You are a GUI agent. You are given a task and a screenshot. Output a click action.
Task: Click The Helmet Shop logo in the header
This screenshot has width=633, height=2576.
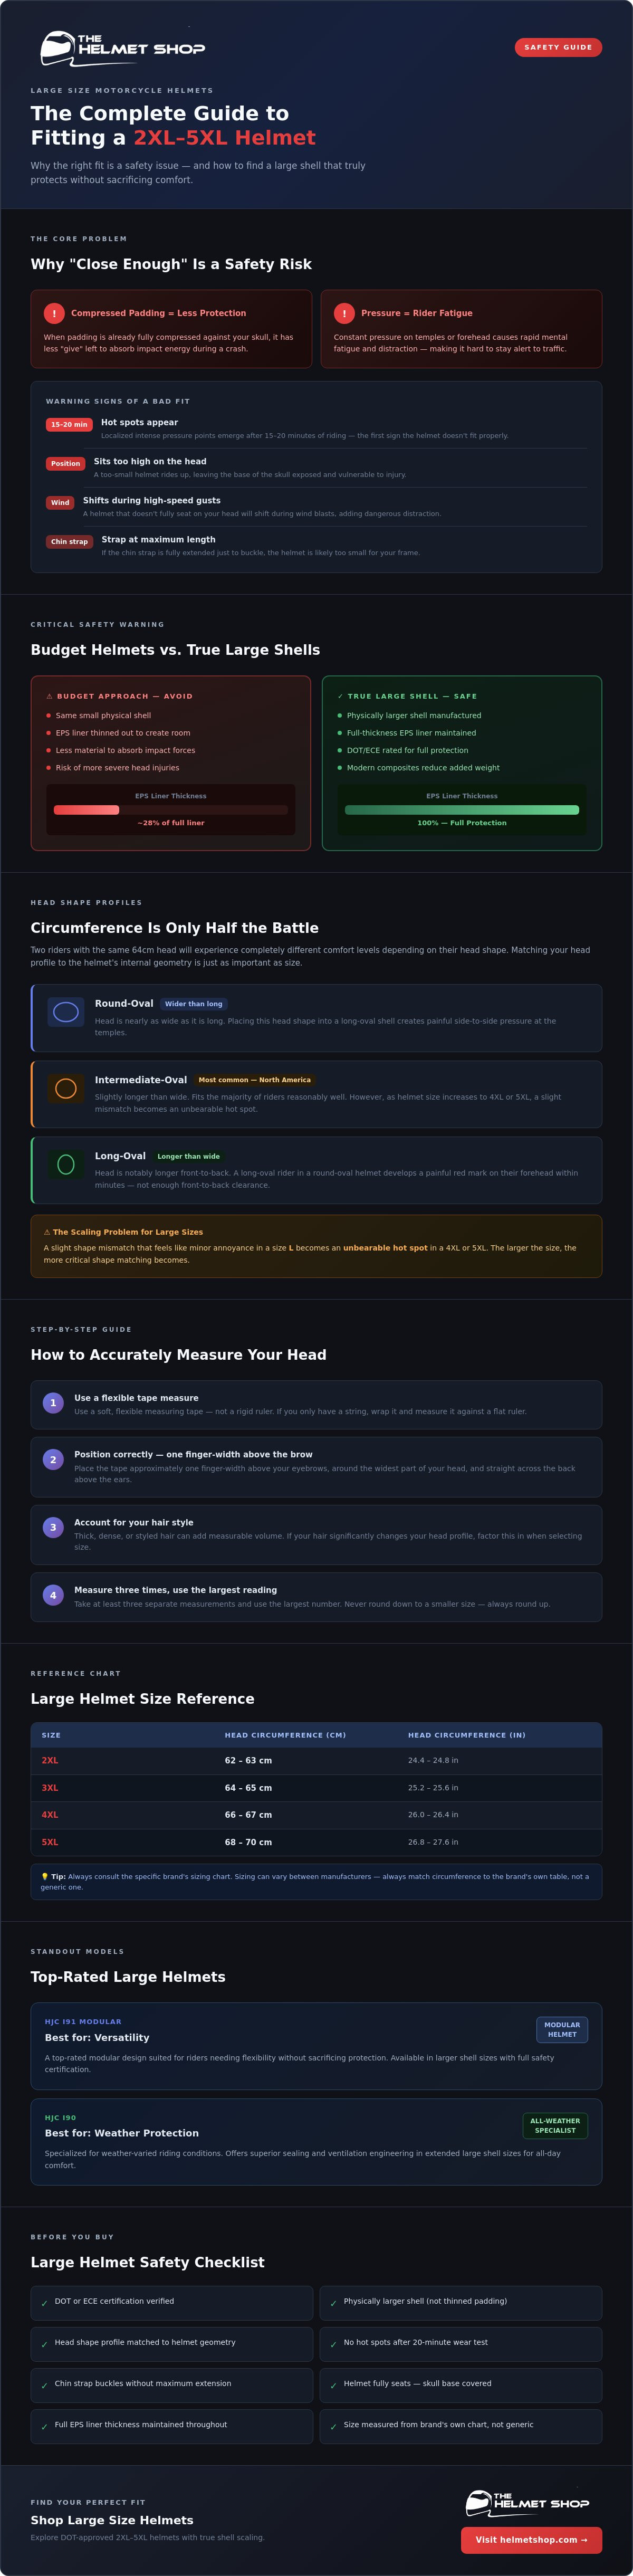pyautogui.click(x=123, y=48)
